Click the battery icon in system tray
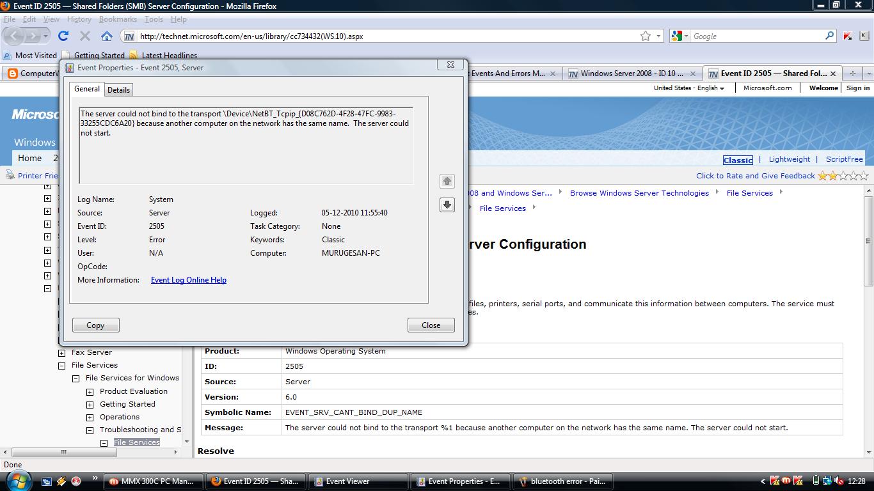Screen dimensions: 874x491 click(816, 481)
